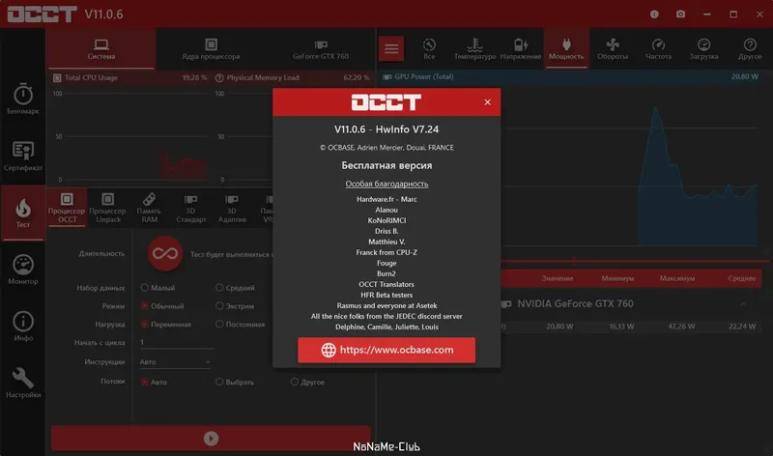Click the Physical Memory Load help icon
773x456 pixels.
(x=219, y=77)
